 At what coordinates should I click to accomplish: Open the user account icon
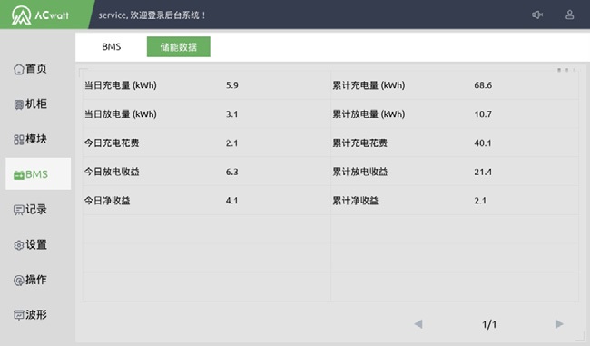tap(570, 15)
